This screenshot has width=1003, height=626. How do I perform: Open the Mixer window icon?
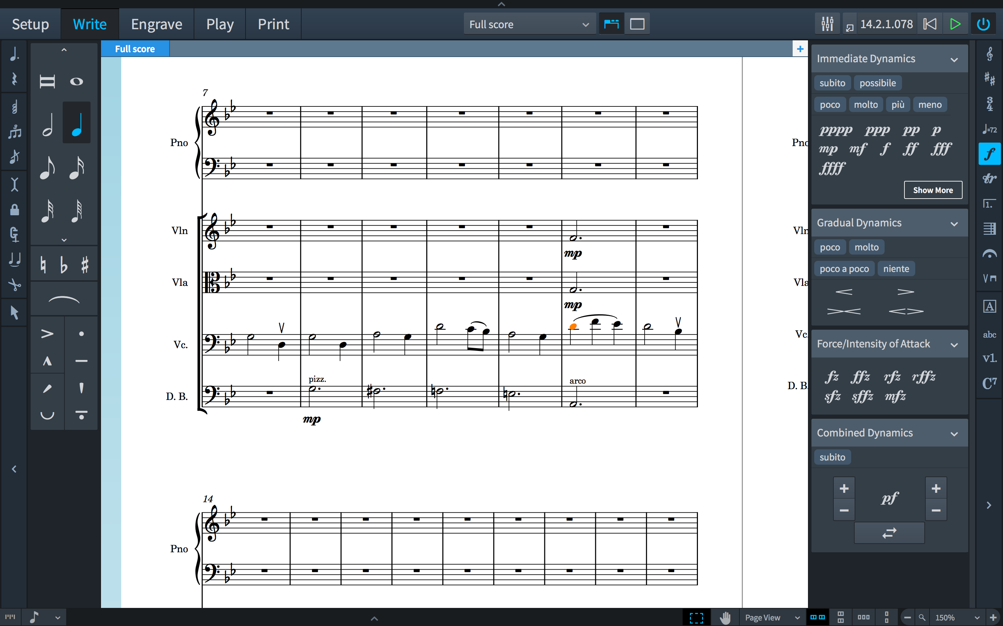pos(827,24)
